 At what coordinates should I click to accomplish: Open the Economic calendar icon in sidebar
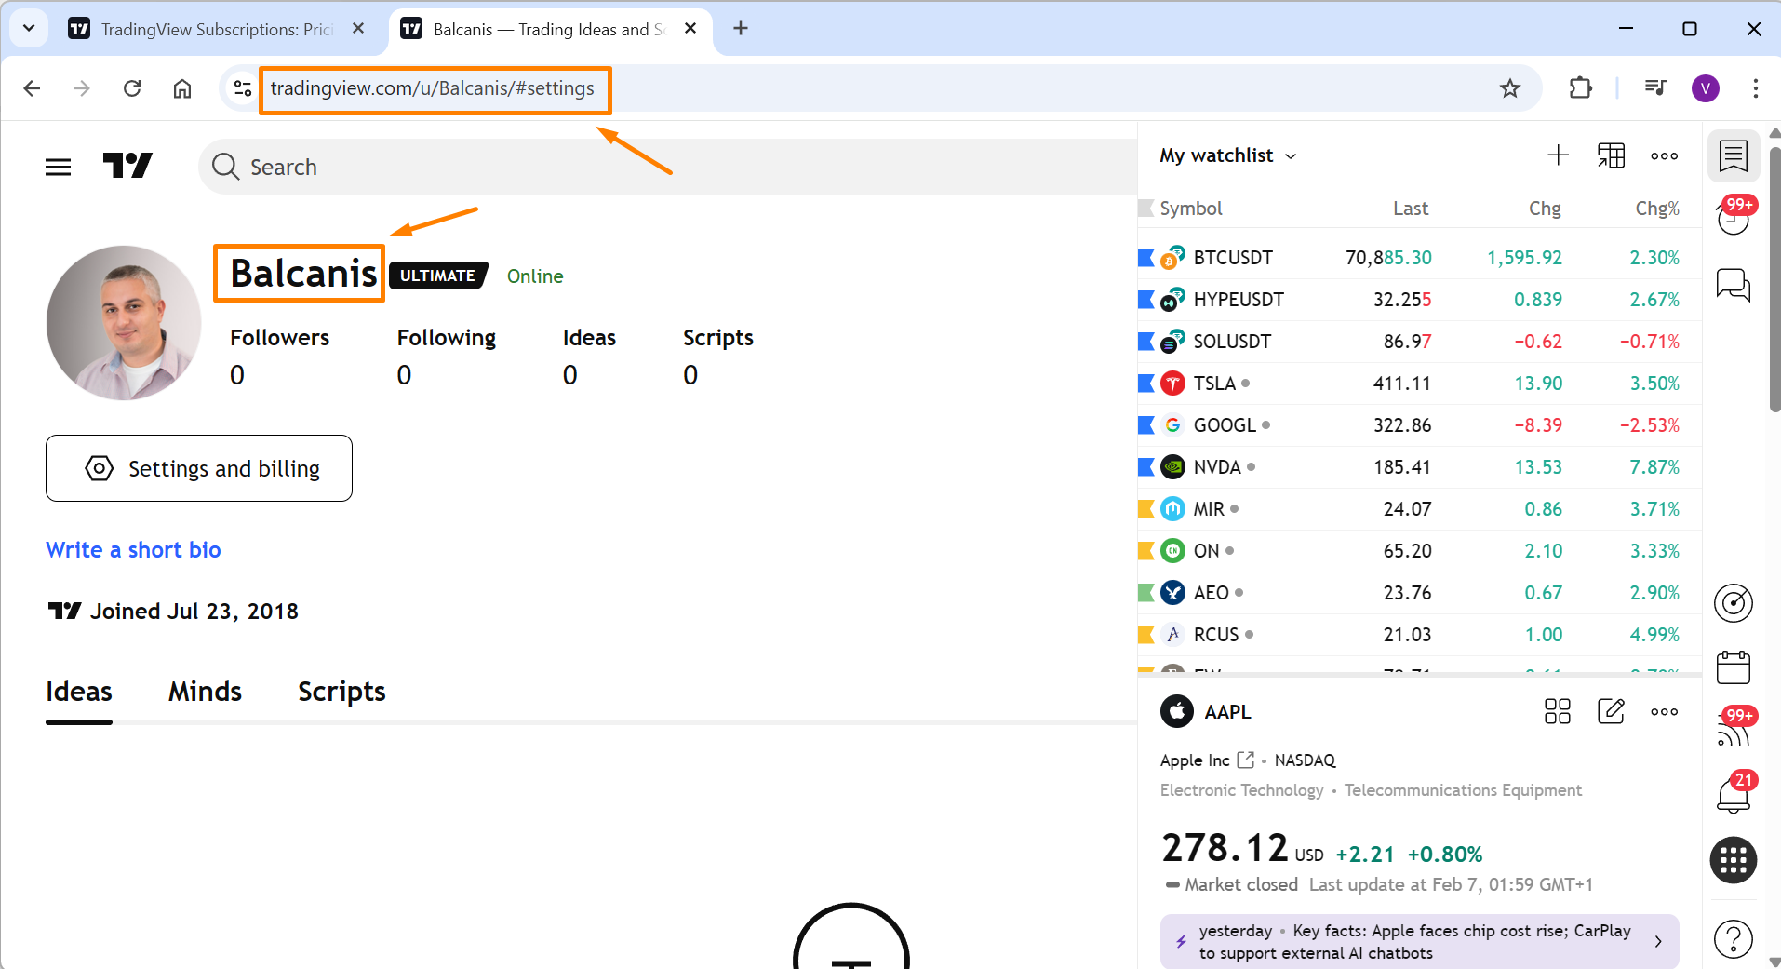pyautogui.click(x=1733, y=667)
